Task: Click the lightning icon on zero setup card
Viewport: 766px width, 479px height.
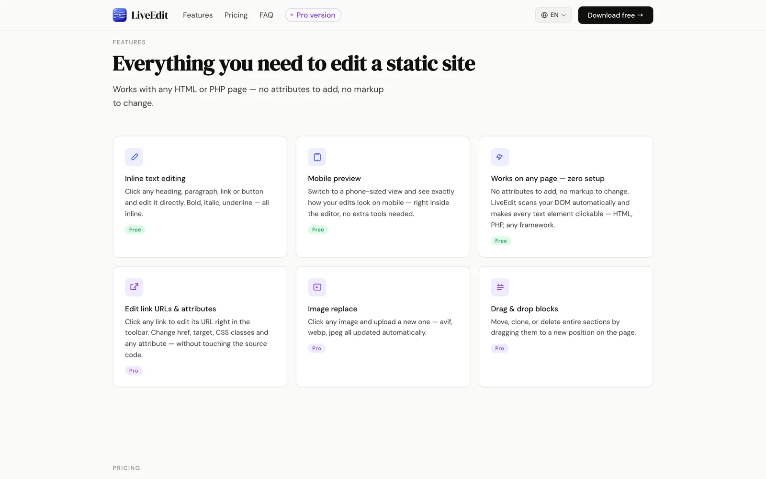Action: [x=500, y=157]
